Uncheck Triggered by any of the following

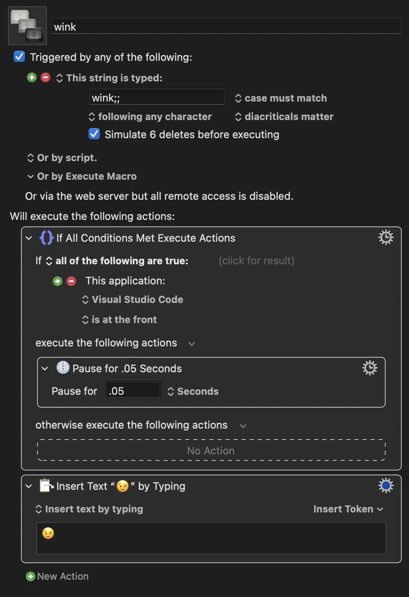pyautogui.click(x=19, y=56)
